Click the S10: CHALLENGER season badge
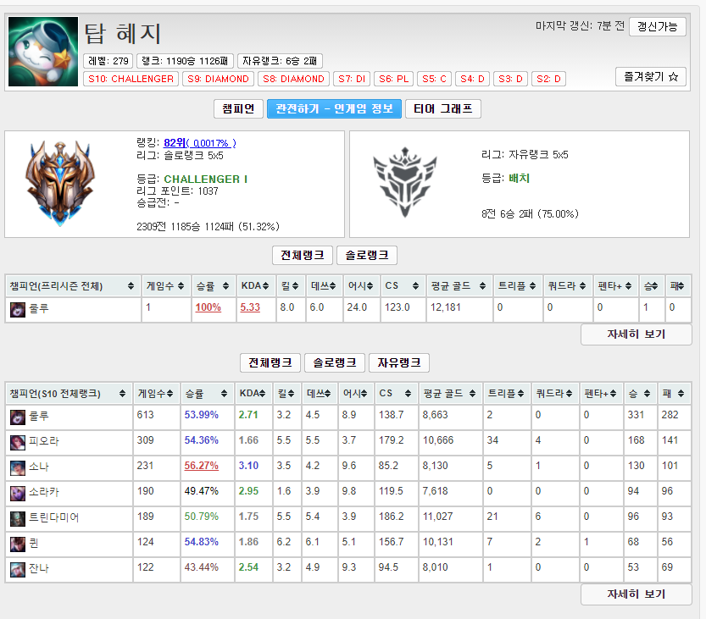706x619 pixels. 131,79
